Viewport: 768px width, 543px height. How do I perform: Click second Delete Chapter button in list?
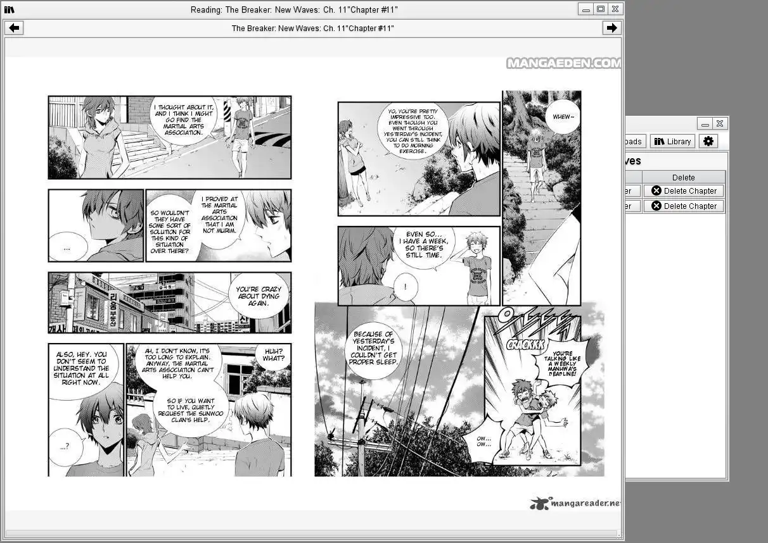coord(684,206)
